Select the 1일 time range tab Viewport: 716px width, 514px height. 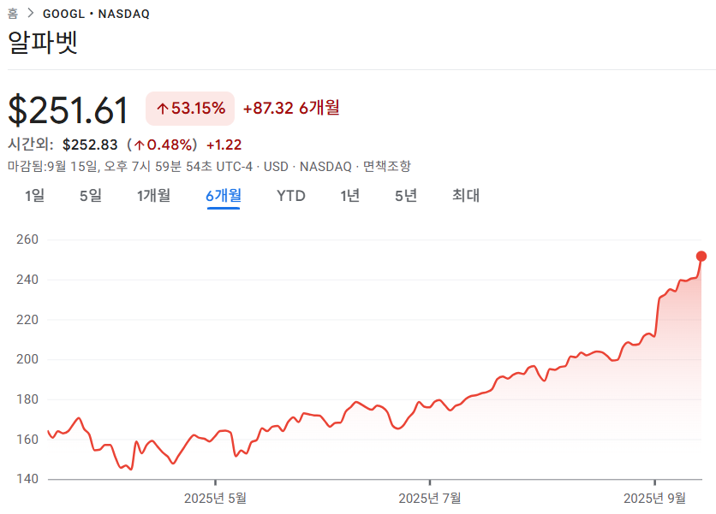pos(35,196)
